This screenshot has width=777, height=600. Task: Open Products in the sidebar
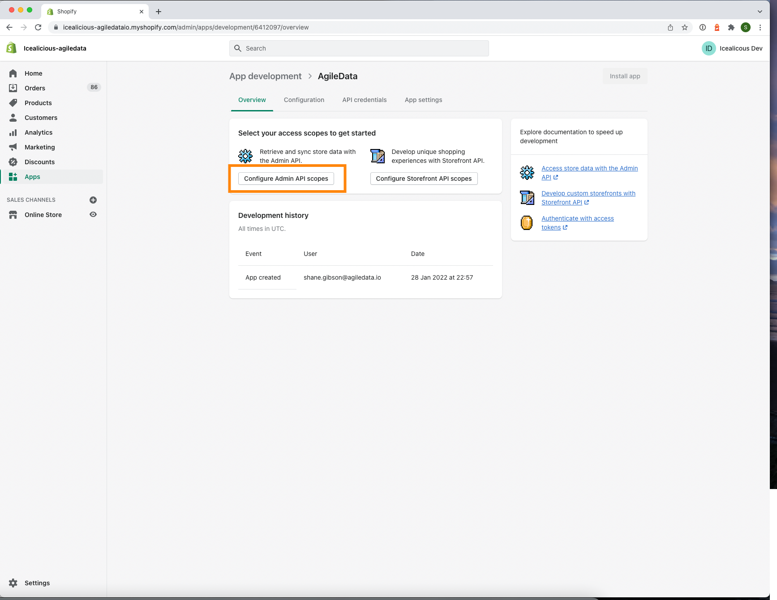point(38,103)
